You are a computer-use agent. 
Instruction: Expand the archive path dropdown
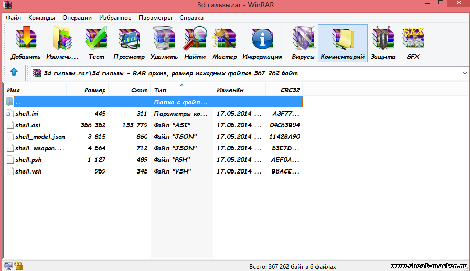tap(464, 73)
